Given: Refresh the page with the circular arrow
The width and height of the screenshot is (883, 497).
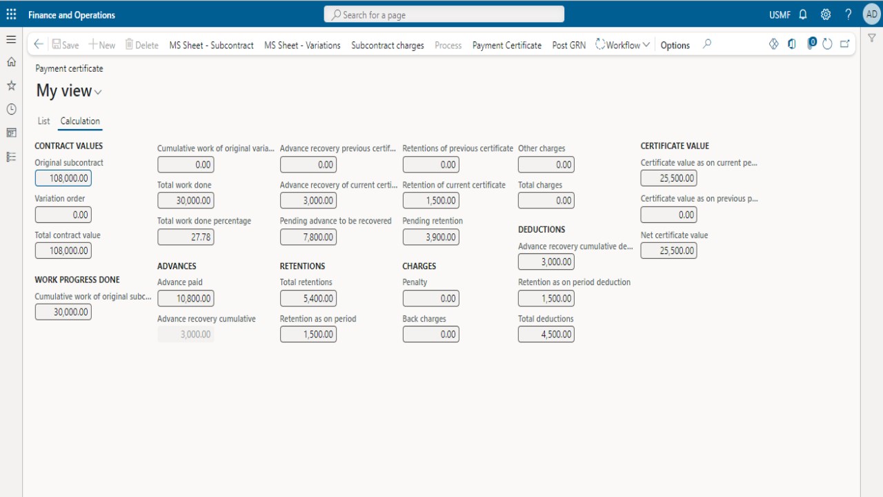Looking at the screenshot, I should click(x=827, y=44).
